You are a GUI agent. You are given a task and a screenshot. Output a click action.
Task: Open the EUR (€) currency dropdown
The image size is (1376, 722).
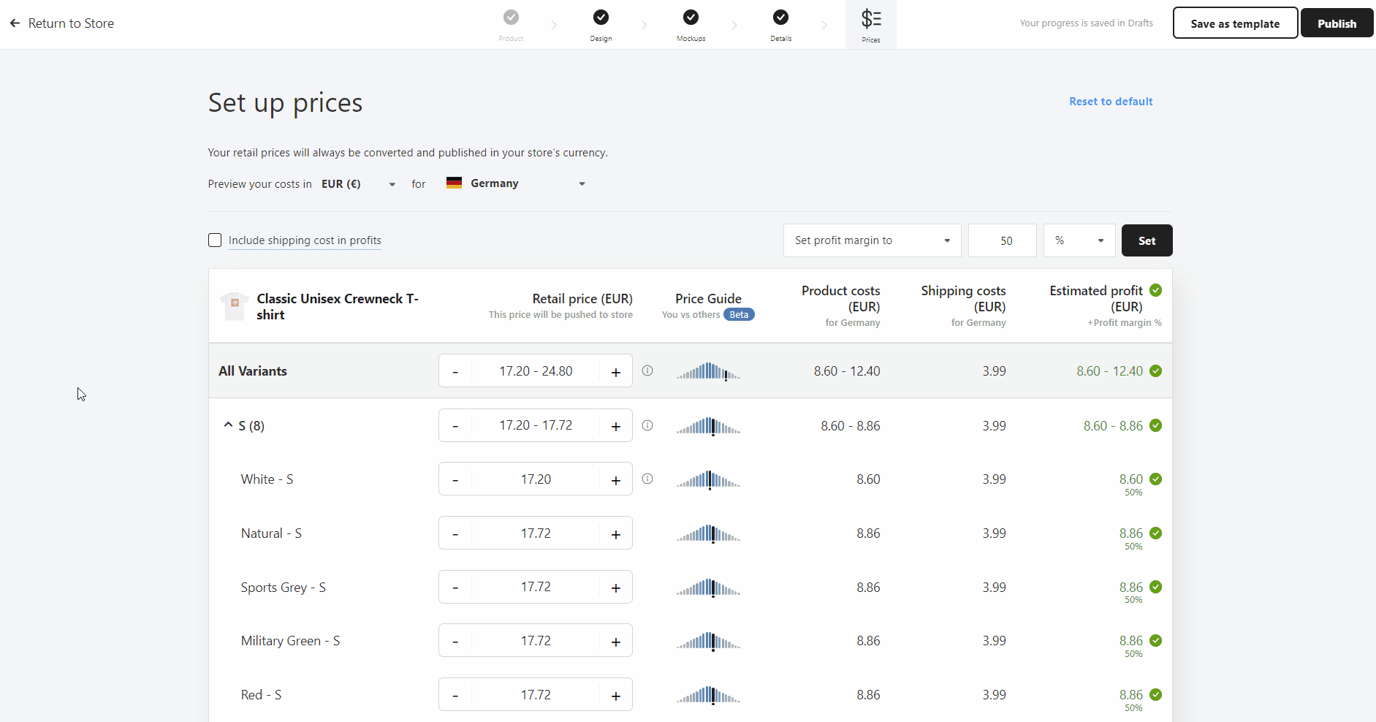(358, 184)
